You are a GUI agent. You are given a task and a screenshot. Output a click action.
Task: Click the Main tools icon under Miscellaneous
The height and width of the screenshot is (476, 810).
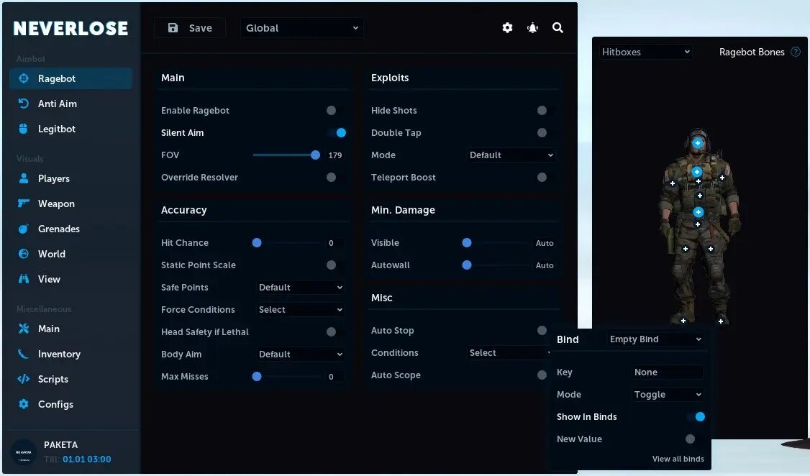tap(24, 329)
